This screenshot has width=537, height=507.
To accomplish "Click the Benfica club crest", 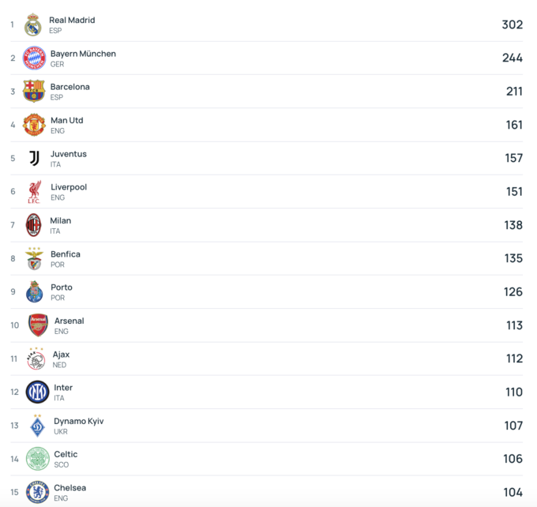I will 34,258.
